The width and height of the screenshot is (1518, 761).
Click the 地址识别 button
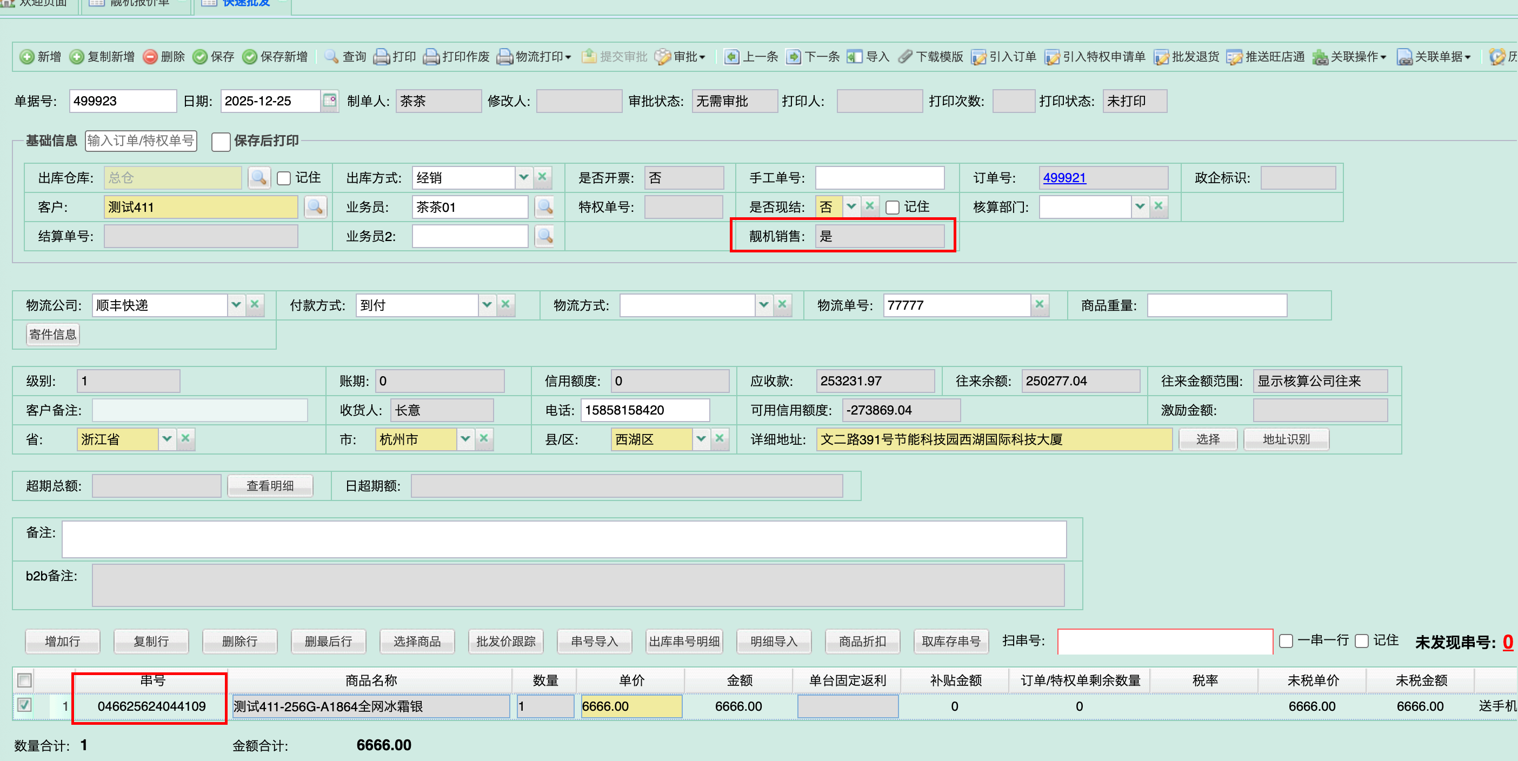pyautogui.click(x=1286, y=439)
